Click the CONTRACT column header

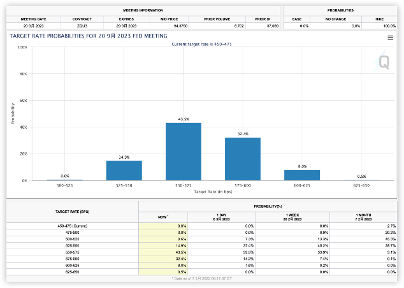(82, 19)
